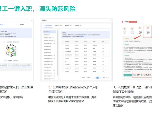Click green button at bottom of risk panel
Image resolution: width=152 pixels, height=114 pixels.
click(127, 75)
